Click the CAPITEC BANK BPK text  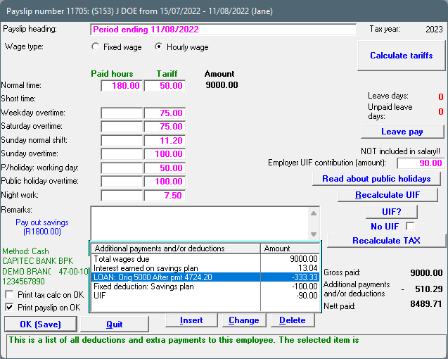(x=38, y=261)
